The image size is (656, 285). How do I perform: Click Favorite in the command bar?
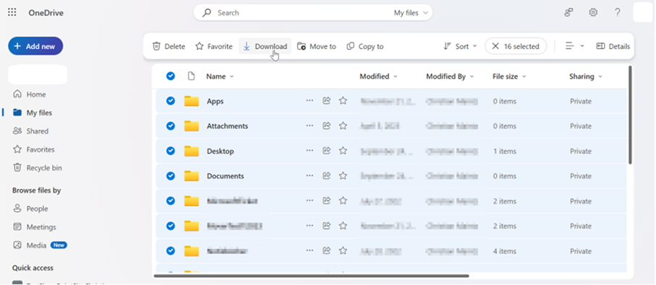click(x=214, y=46)
